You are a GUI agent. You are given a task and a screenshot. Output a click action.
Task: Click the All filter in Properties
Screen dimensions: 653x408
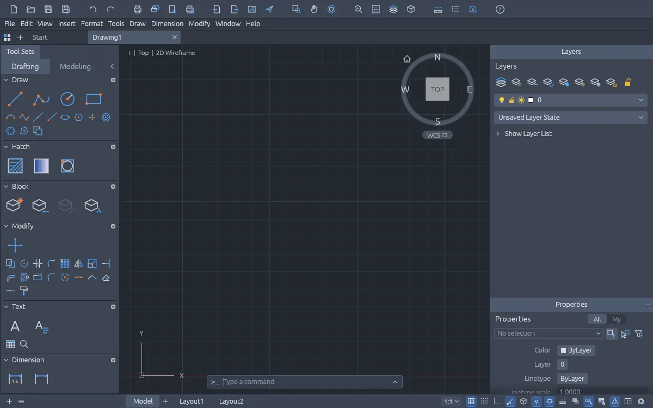[597, 319]
